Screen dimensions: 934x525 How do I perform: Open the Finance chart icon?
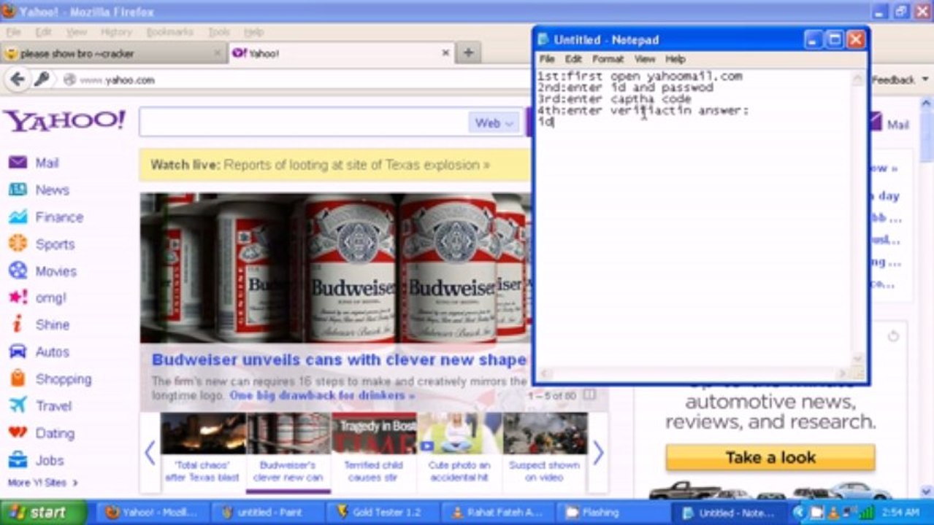click(18, 217)
